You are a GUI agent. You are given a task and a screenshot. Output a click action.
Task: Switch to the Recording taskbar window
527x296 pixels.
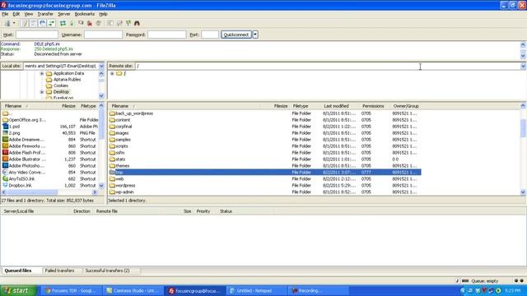click(x=319, y=290)
